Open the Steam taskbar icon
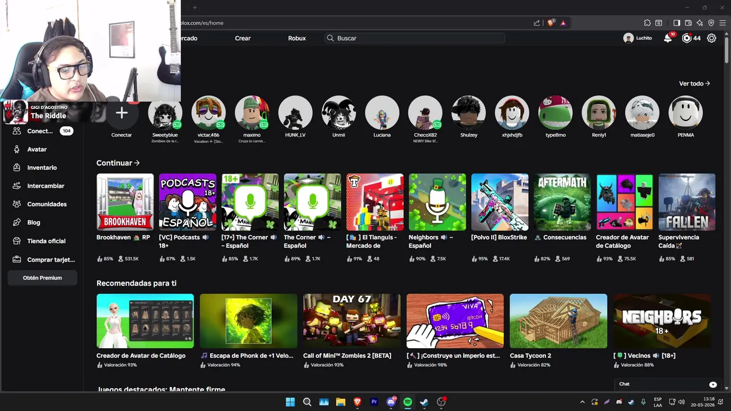The width and height of the screenshot is (731, 411). tap(424, 402)
